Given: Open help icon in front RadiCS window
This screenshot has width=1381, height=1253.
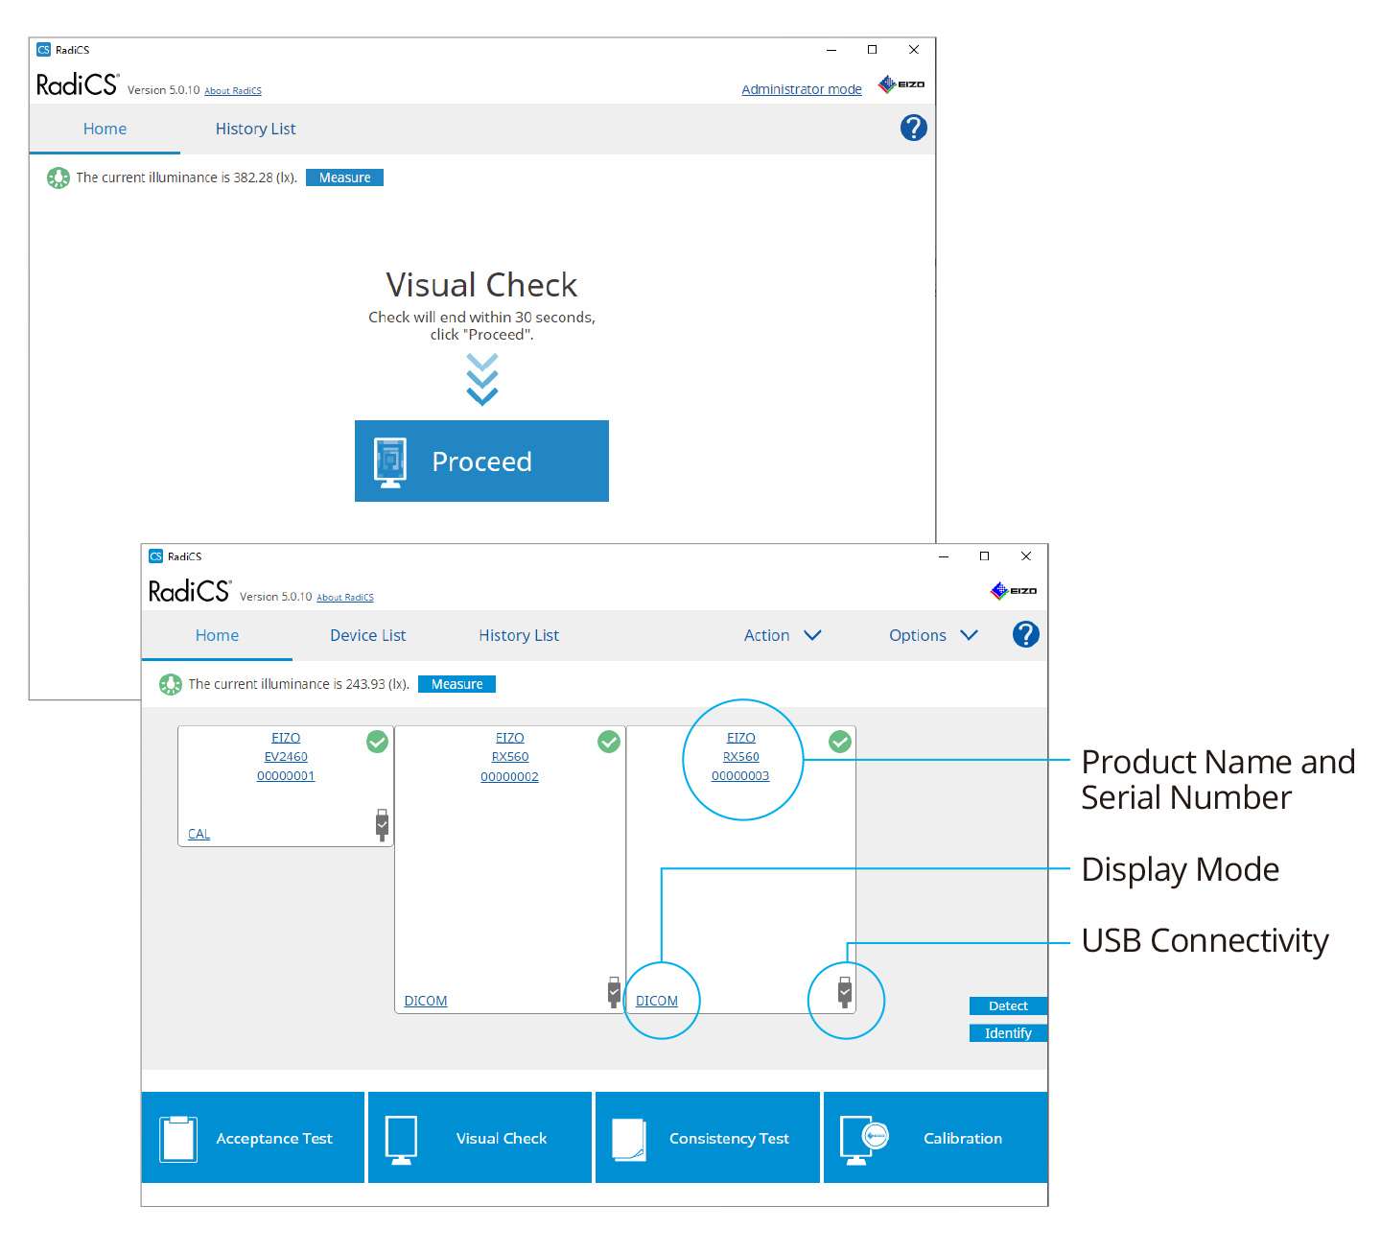Looking at the screenshot, I should point(1026,634).
